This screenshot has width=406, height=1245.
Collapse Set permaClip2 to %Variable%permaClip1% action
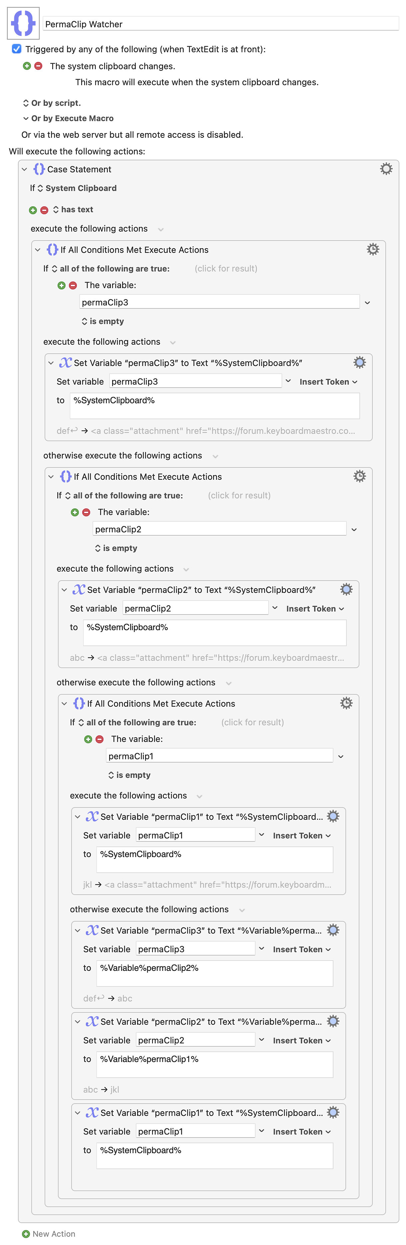77,1022
